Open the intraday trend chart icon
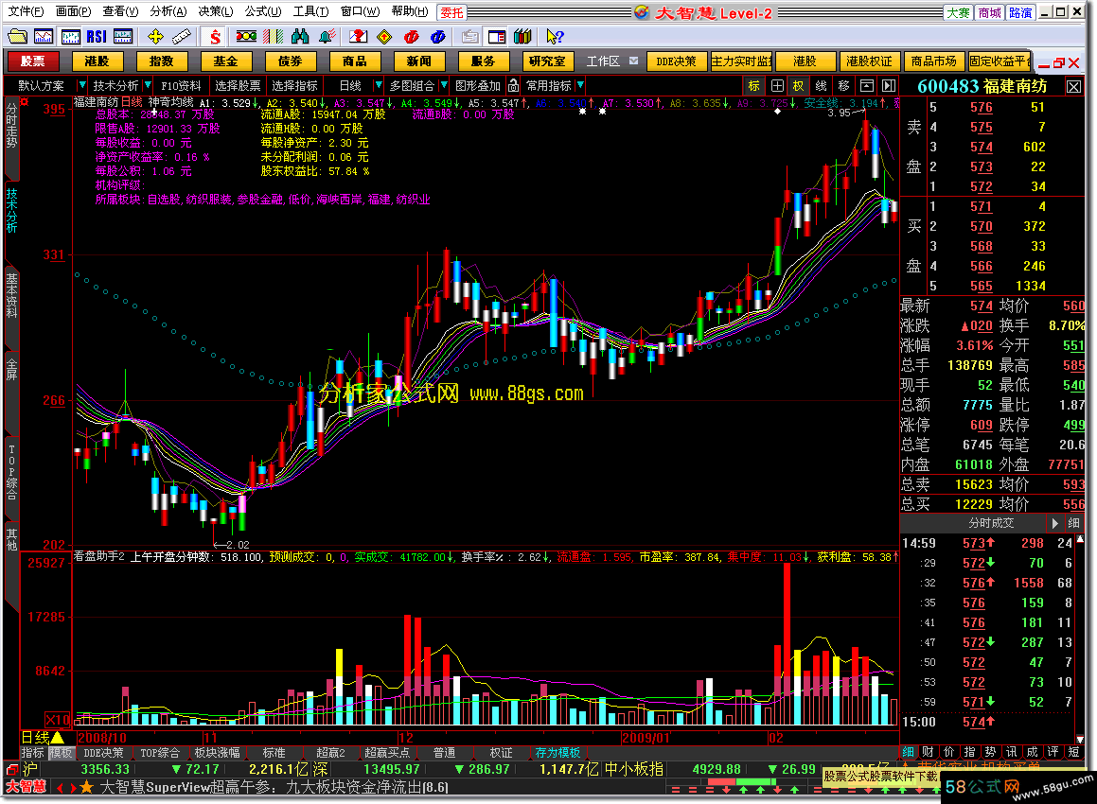Screen dimensions: 1097x804 coord(44,36)
